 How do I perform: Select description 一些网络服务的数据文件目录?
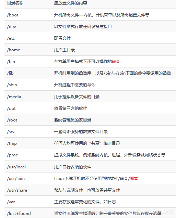(81, 131)
